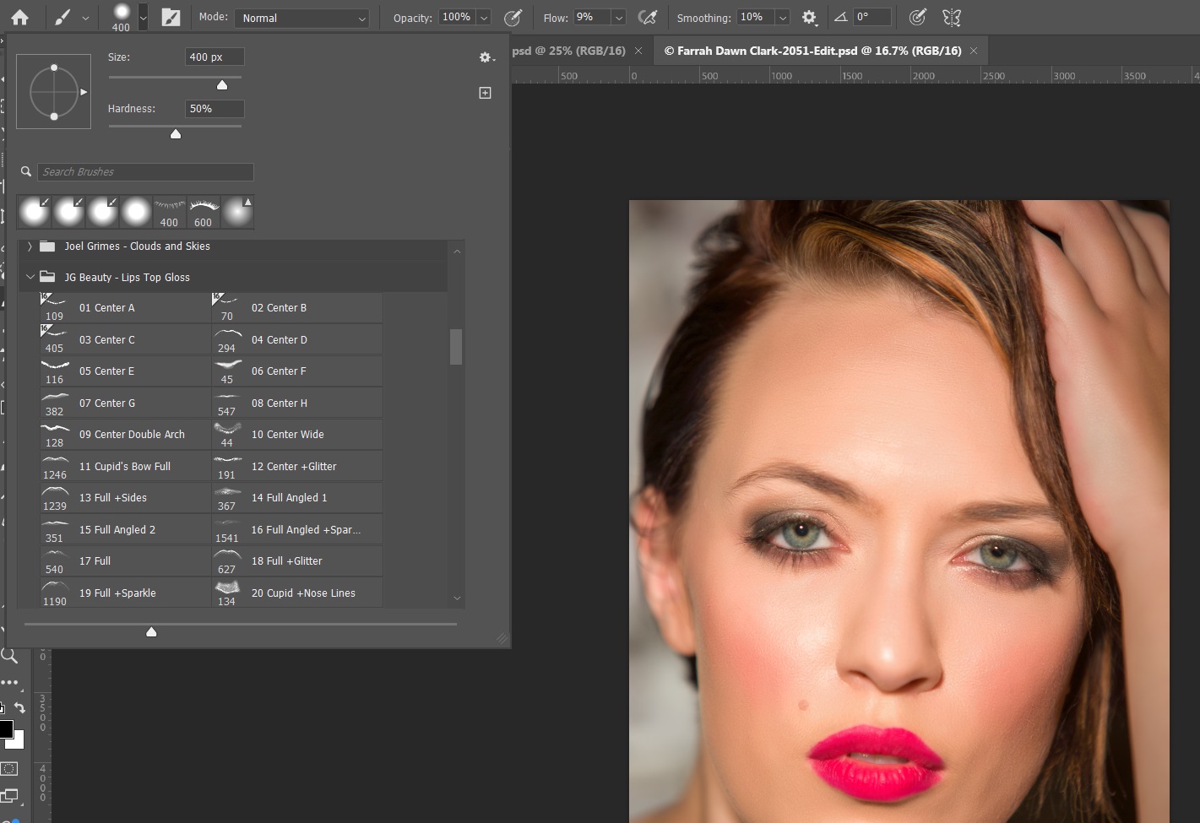Open brush picker gear settings menu
The image size is (1200, 823).
pos(486,57)
